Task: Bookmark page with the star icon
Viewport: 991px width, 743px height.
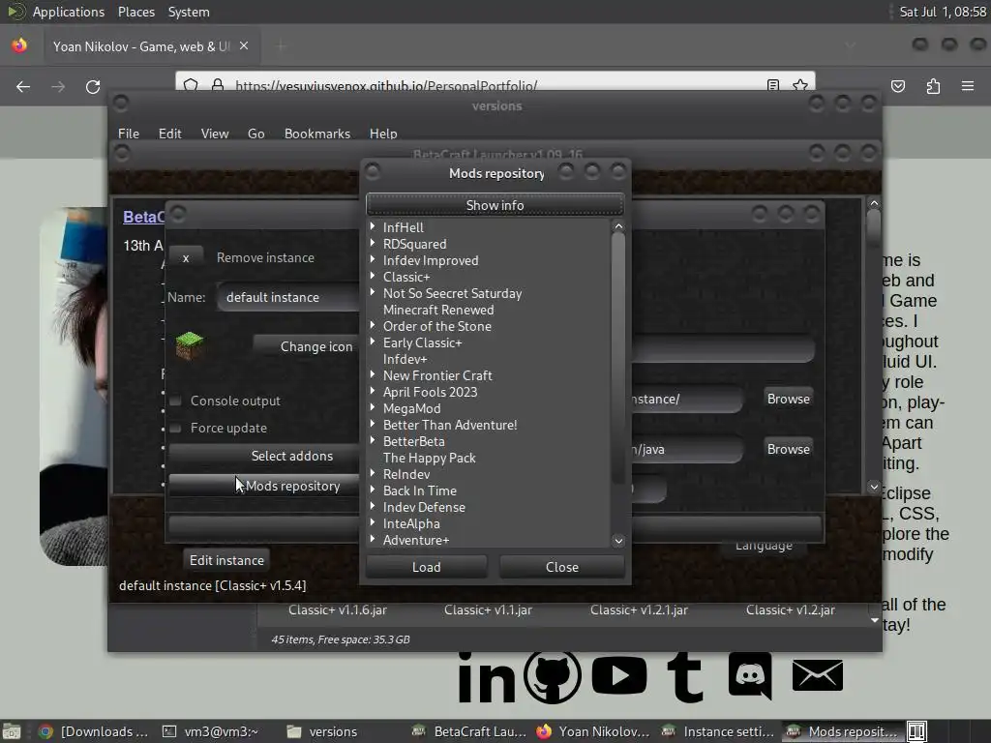Action: (x=800, y=85)
